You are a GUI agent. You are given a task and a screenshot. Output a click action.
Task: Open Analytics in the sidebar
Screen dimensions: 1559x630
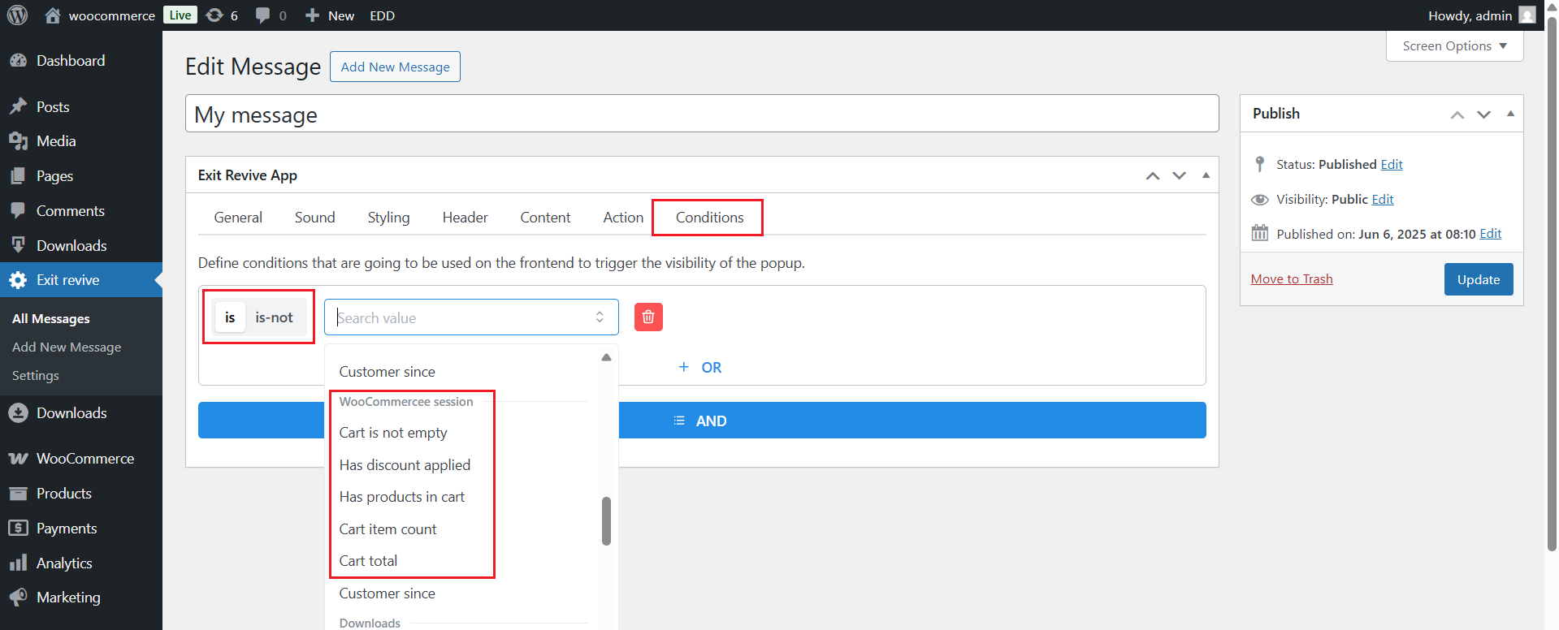tap(63, 563)
